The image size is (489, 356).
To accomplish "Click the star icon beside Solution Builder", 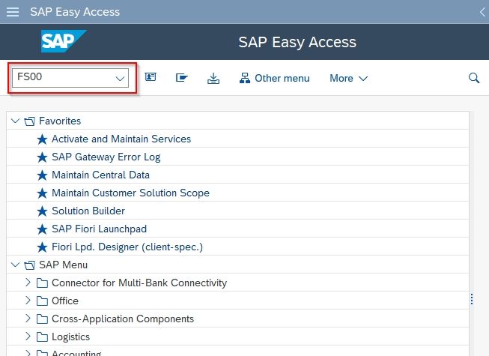I will point(42,211).
